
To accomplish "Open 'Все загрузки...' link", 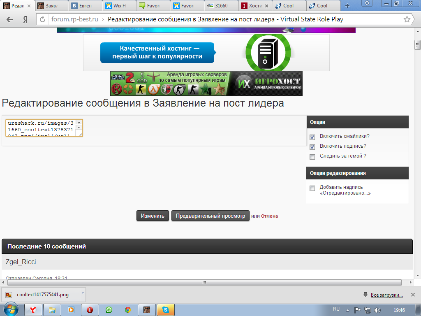I will [386, 295].
